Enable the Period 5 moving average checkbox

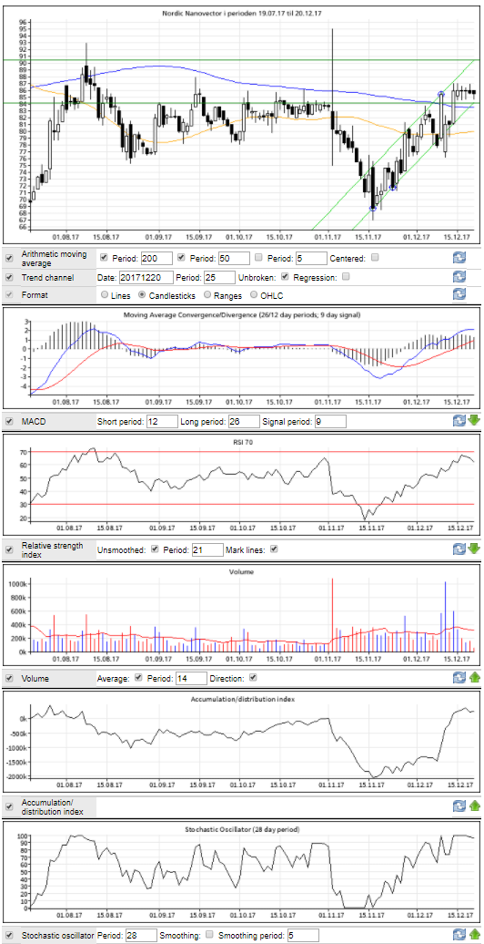pos(258,257)
